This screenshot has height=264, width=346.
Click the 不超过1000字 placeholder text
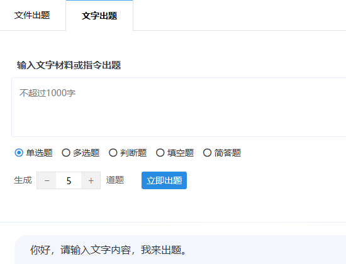pyautogui.click(x=47, y=93)
